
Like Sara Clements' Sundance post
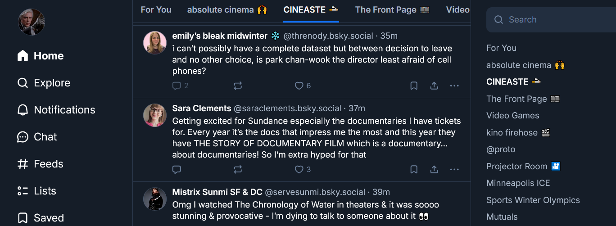[x=299, y=170]
